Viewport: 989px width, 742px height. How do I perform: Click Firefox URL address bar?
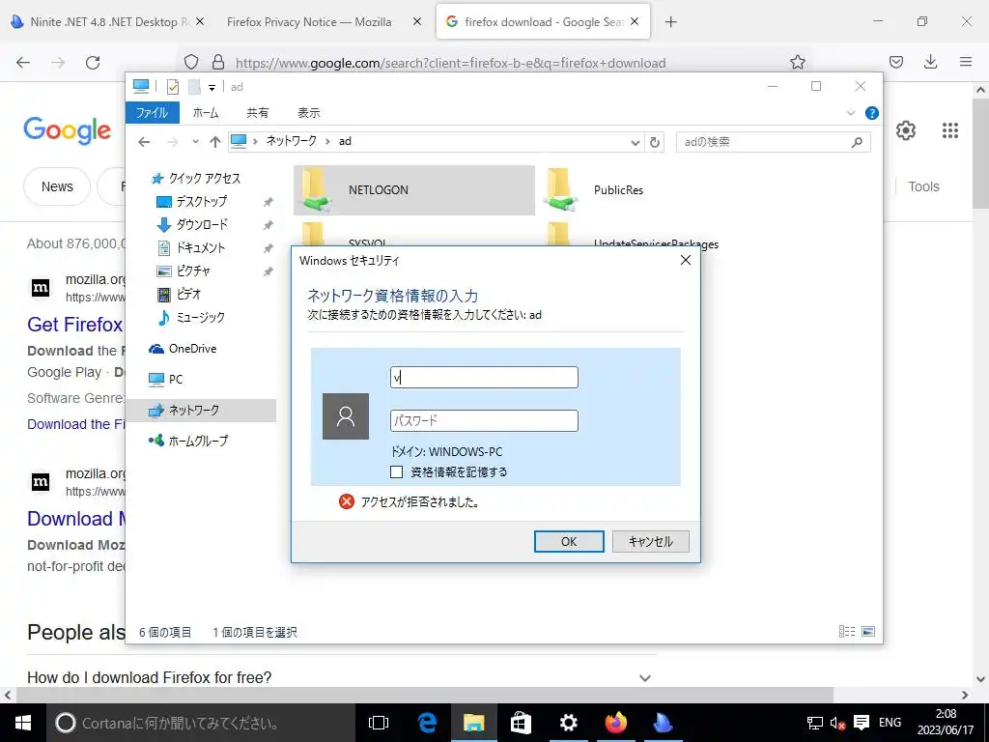450,63
